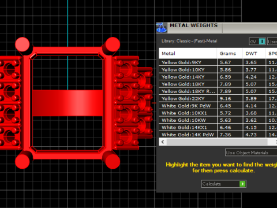
Task: Click the 5.67 grams value
Action: 225,62
